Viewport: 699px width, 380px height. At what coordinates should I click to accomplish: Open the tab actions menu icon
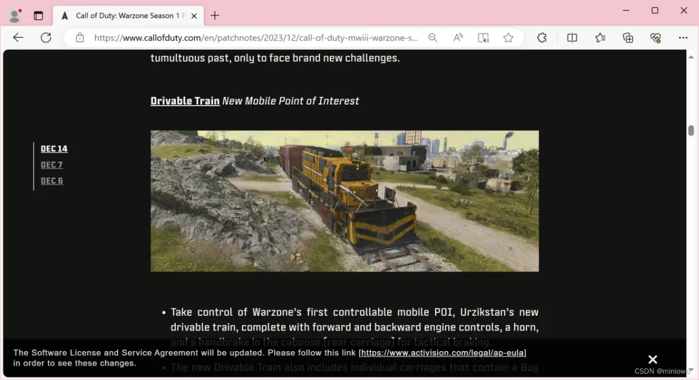point(38,16)
